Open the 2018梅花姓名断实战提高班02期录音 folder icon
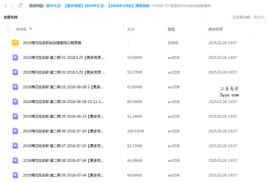This screenshot has width=267, height=183. click(15, 43)
